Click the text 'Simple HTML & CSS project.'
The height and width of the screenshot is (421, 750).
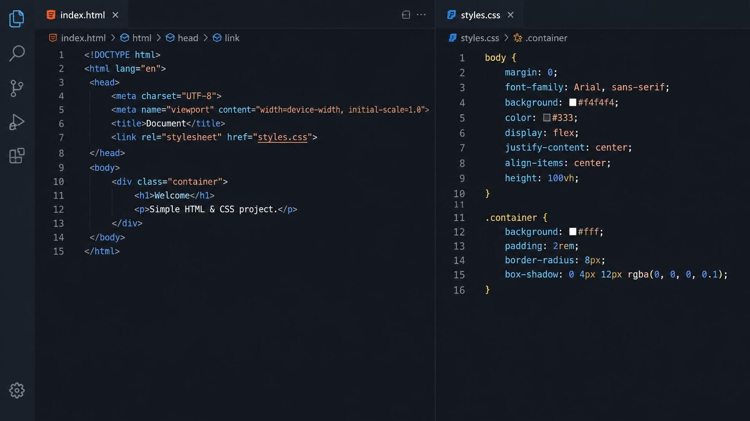[x=213, y=209]
